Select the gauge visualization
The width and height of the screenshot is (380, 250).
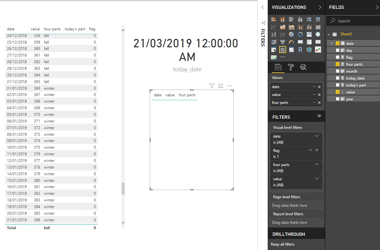291,42
